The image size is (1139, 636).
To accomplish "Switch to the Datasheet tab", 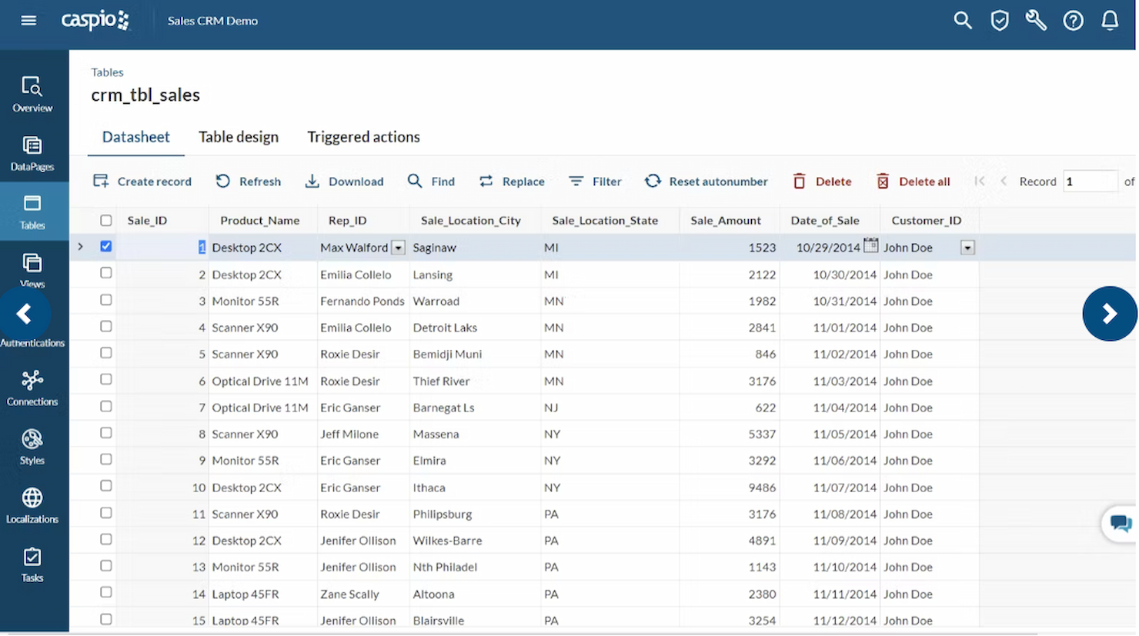I will (135, 137).
